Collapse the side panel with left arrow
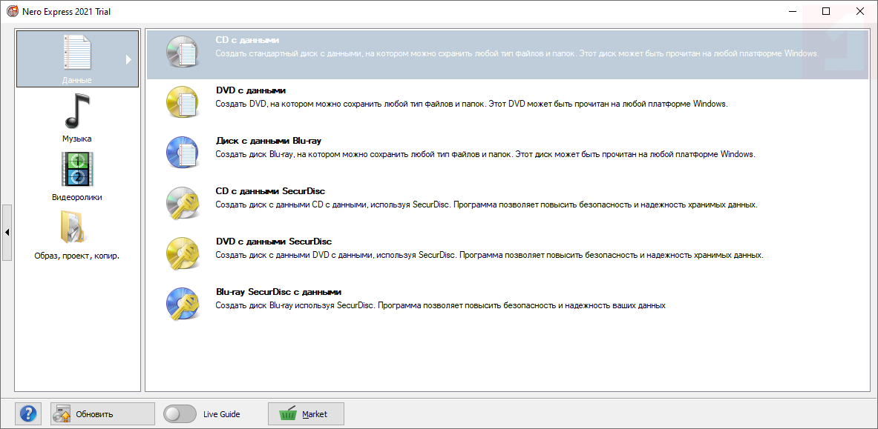Viewport: 878px width, 429px height. coord(7,233)
